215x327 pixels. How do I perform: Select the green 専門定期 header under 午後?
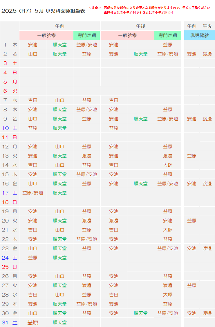click(167, 36)
